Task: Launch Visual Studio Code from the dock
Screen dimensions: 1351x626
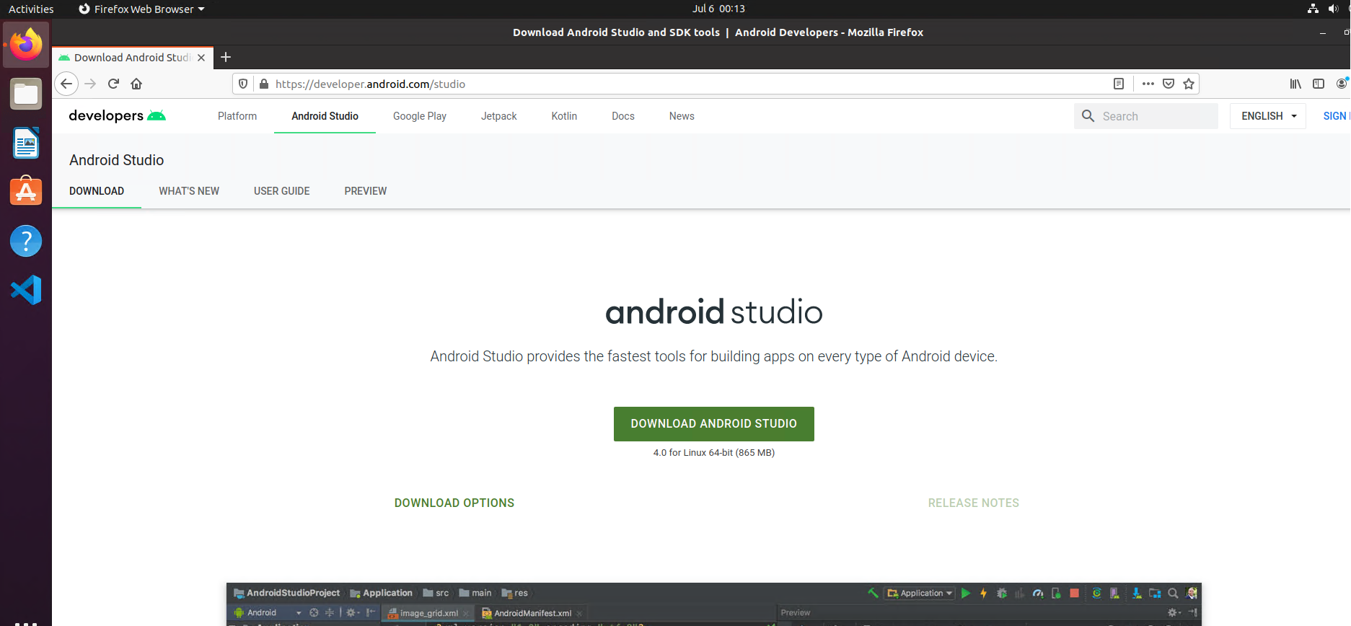Action: click(26, 290)
